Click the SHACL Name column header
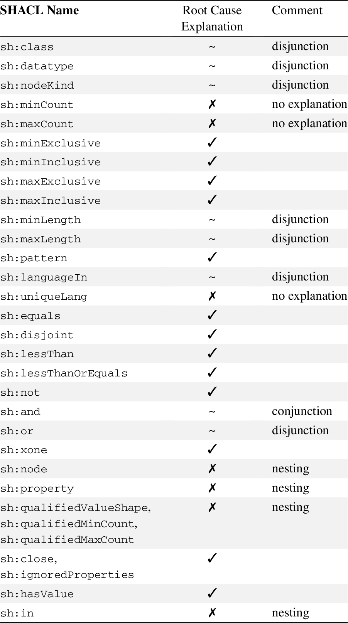Screen dimensions: 348x623 39,10
